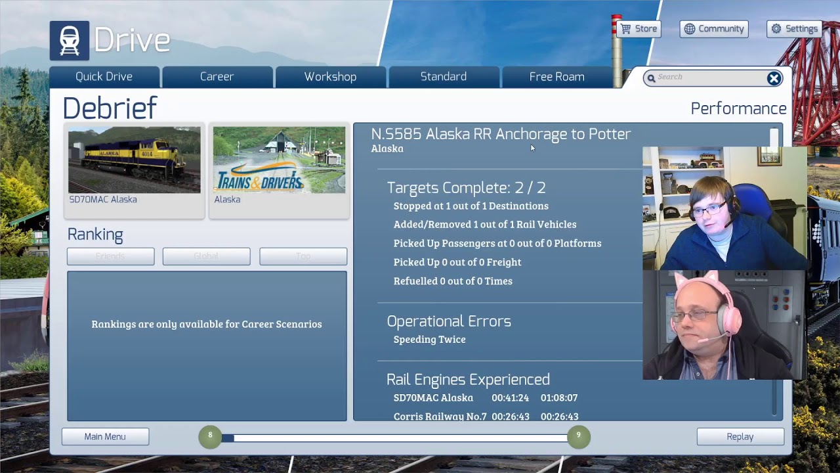840x473 pixels.
Task: Open the Community globe button
Action: (714, 29)
